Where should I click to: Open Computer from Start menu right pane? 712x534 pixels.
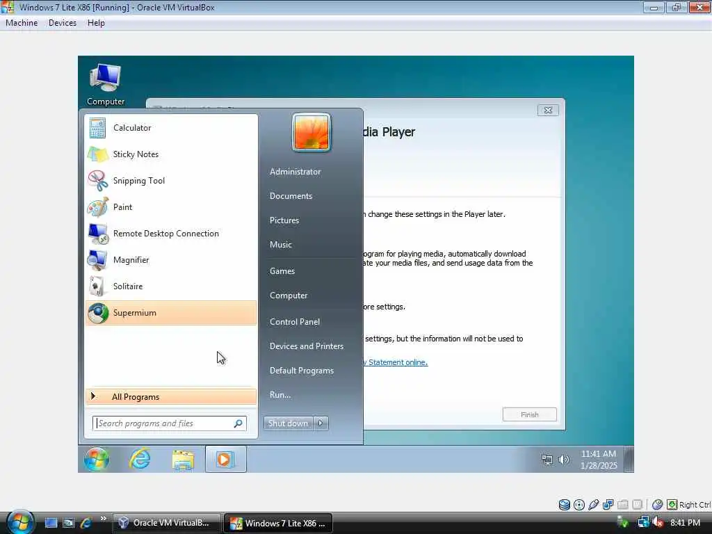coord(289,296)
